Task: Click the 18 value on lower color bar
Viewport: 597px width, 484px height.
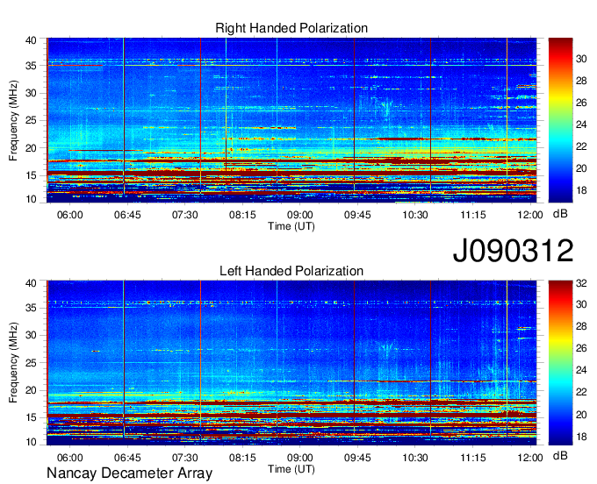Action: 581,437
